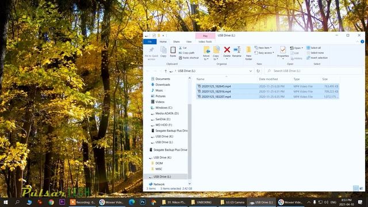Switch to large thumbnails view icon
The height and width of the screenshot is (207, 368).
(361, 189)
